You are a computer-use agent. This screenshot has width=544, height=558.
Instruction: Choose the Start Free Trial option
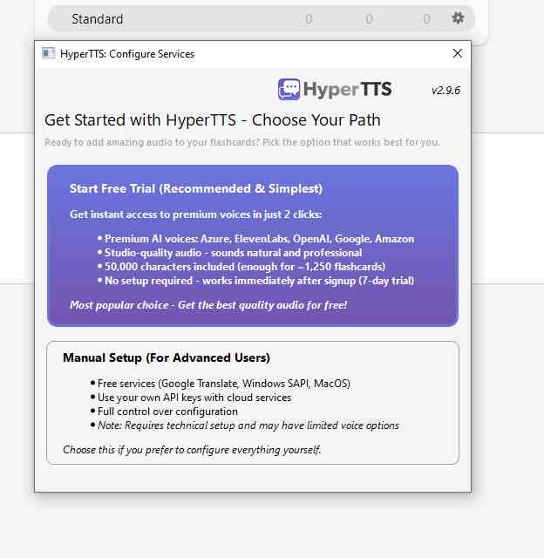(x=252, y=245)
